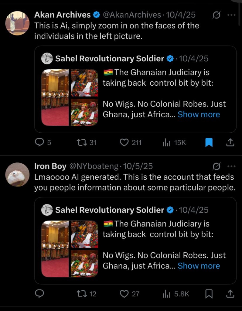Open more options on Iron Boy's post
This screenshot has width=242, height=311.
pos(231,166)
